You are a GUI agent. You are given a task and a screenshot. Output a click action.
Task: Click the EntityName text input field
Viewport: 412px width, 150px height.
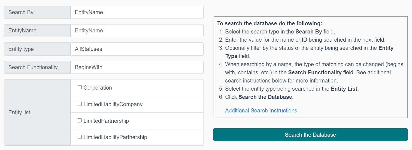pyautogui.click(x=137, y=30)
